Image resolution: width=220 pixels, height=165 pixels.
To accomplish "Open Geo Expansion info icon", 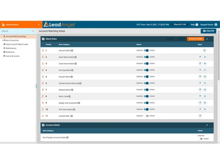I will [72, 70].
